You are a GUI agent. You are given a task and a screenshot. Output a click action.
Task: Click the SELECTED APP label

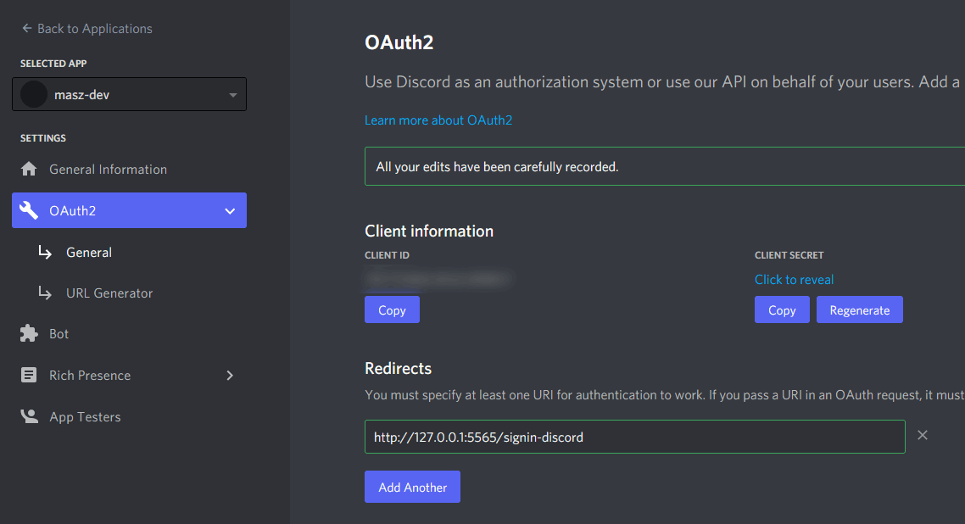pyautogui.click(x=53, y=64)
